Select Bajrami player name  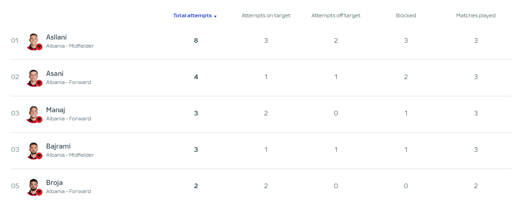coord(58,146)
